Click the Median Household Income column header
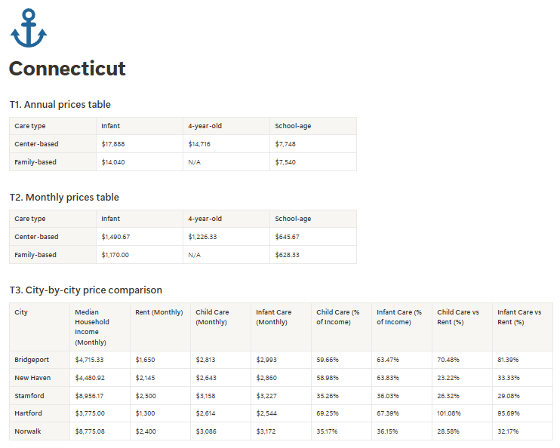This screenshot has width=560, height=448. [x=100, y=327]
